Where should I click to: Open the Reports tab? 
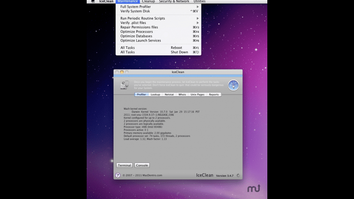click(x=214, y=95)
